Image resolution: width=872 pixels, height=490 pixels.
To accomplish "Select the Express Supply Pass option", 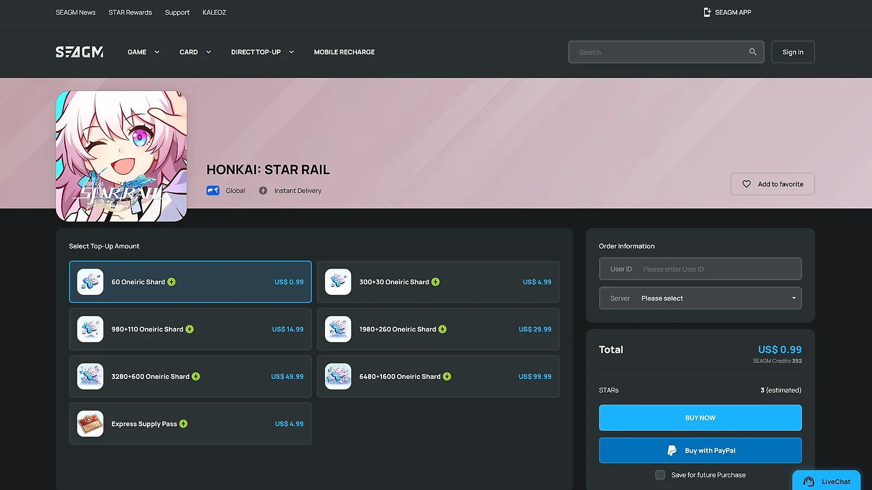I will coord(190,424).
